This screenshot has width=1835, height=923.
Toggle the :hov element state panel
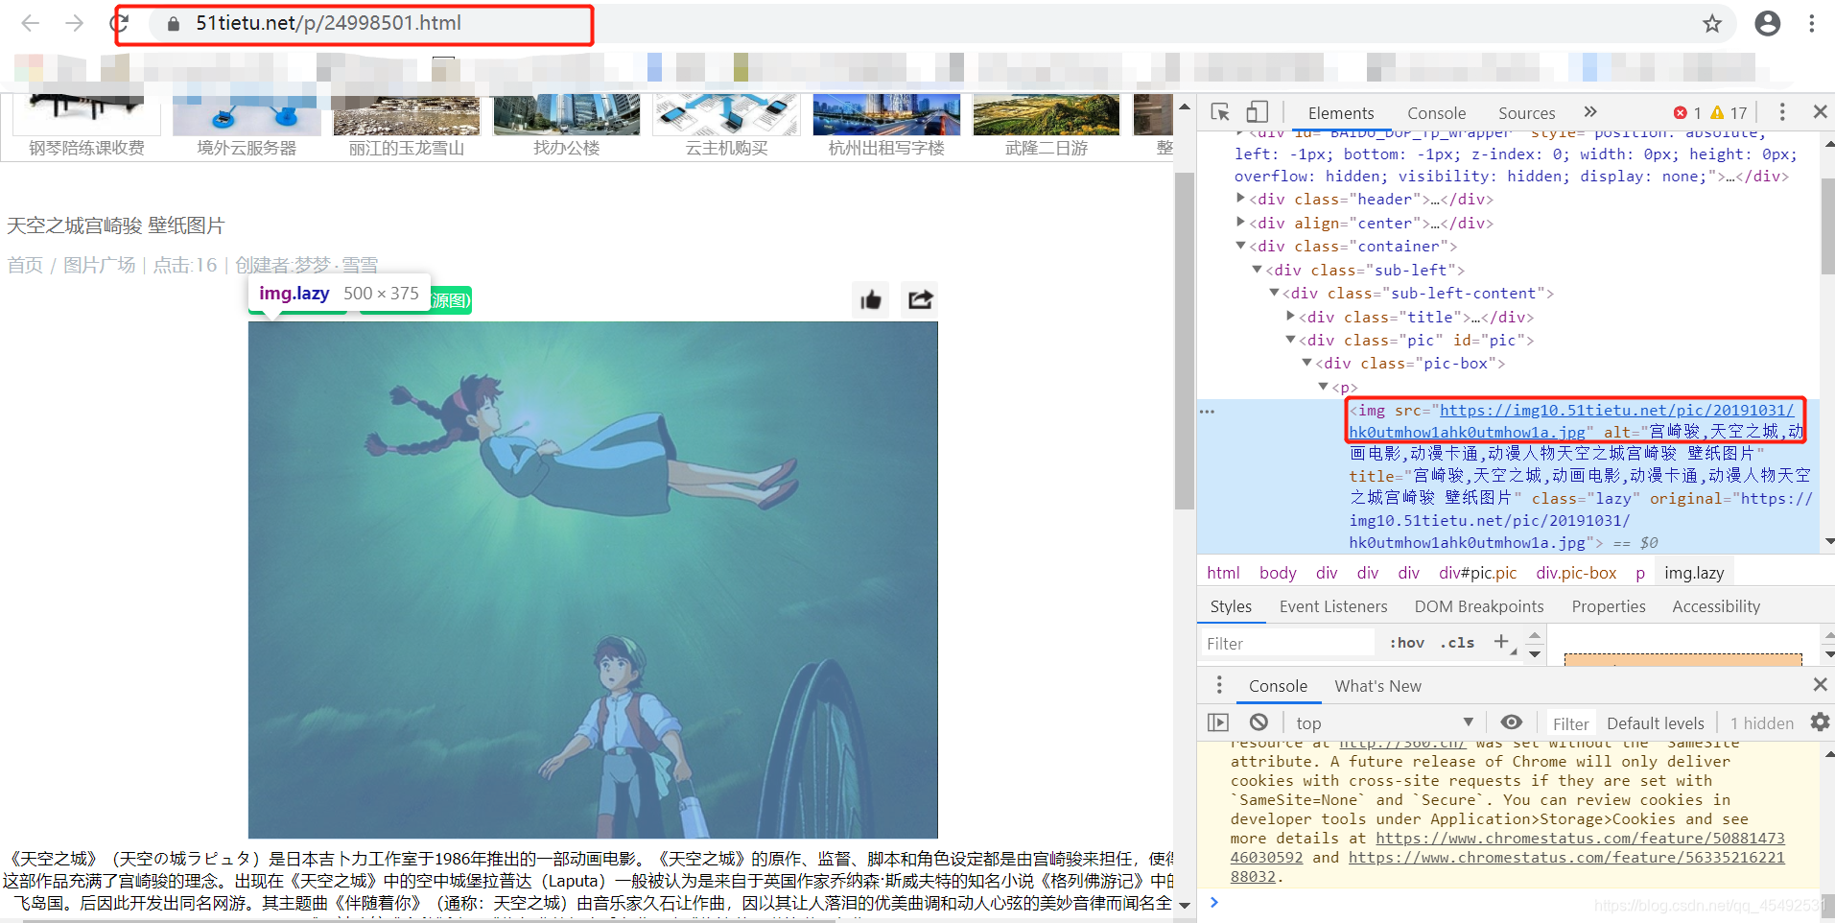tap(1407, 643)
